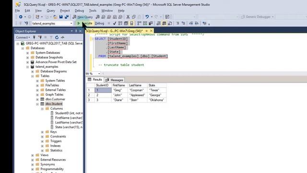Click the Change Connection toolbar icon
The height and width of the screenshot is (173, 307).
[26, 24]
